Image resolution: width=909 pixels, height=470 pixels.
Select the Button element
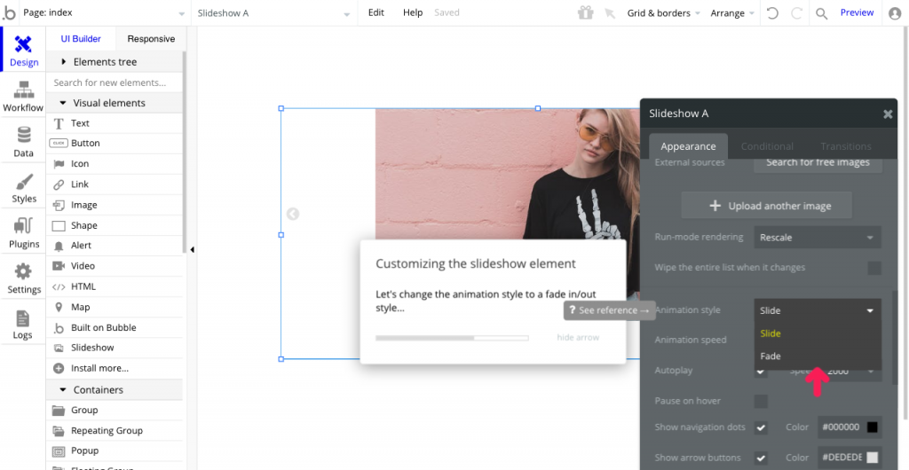click(x=115, y=143)
